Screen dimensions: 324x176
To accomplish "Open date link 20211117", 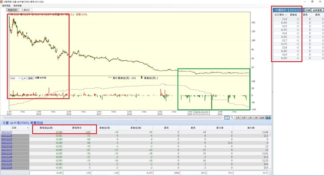I will pos(7,150).
